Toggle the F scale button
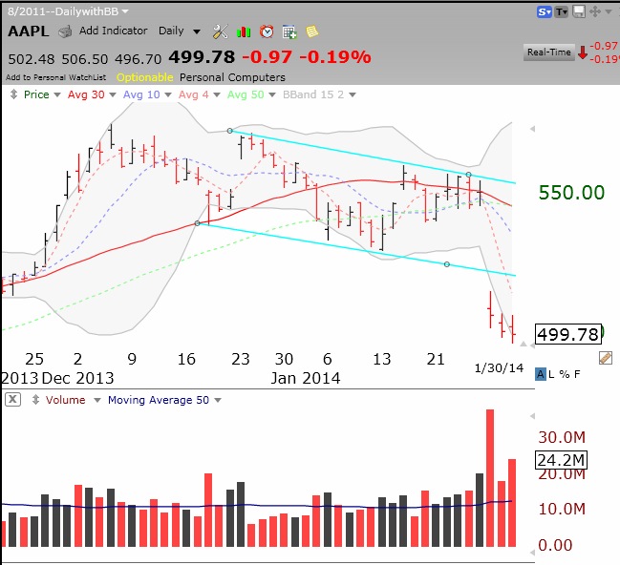The image size is (620, 565). point(577,374)
